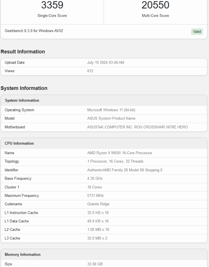Click the Granite Ridge codename value
Image resolution: width=209 pixels, height=267 pixels.
click(x=98, y=204)
